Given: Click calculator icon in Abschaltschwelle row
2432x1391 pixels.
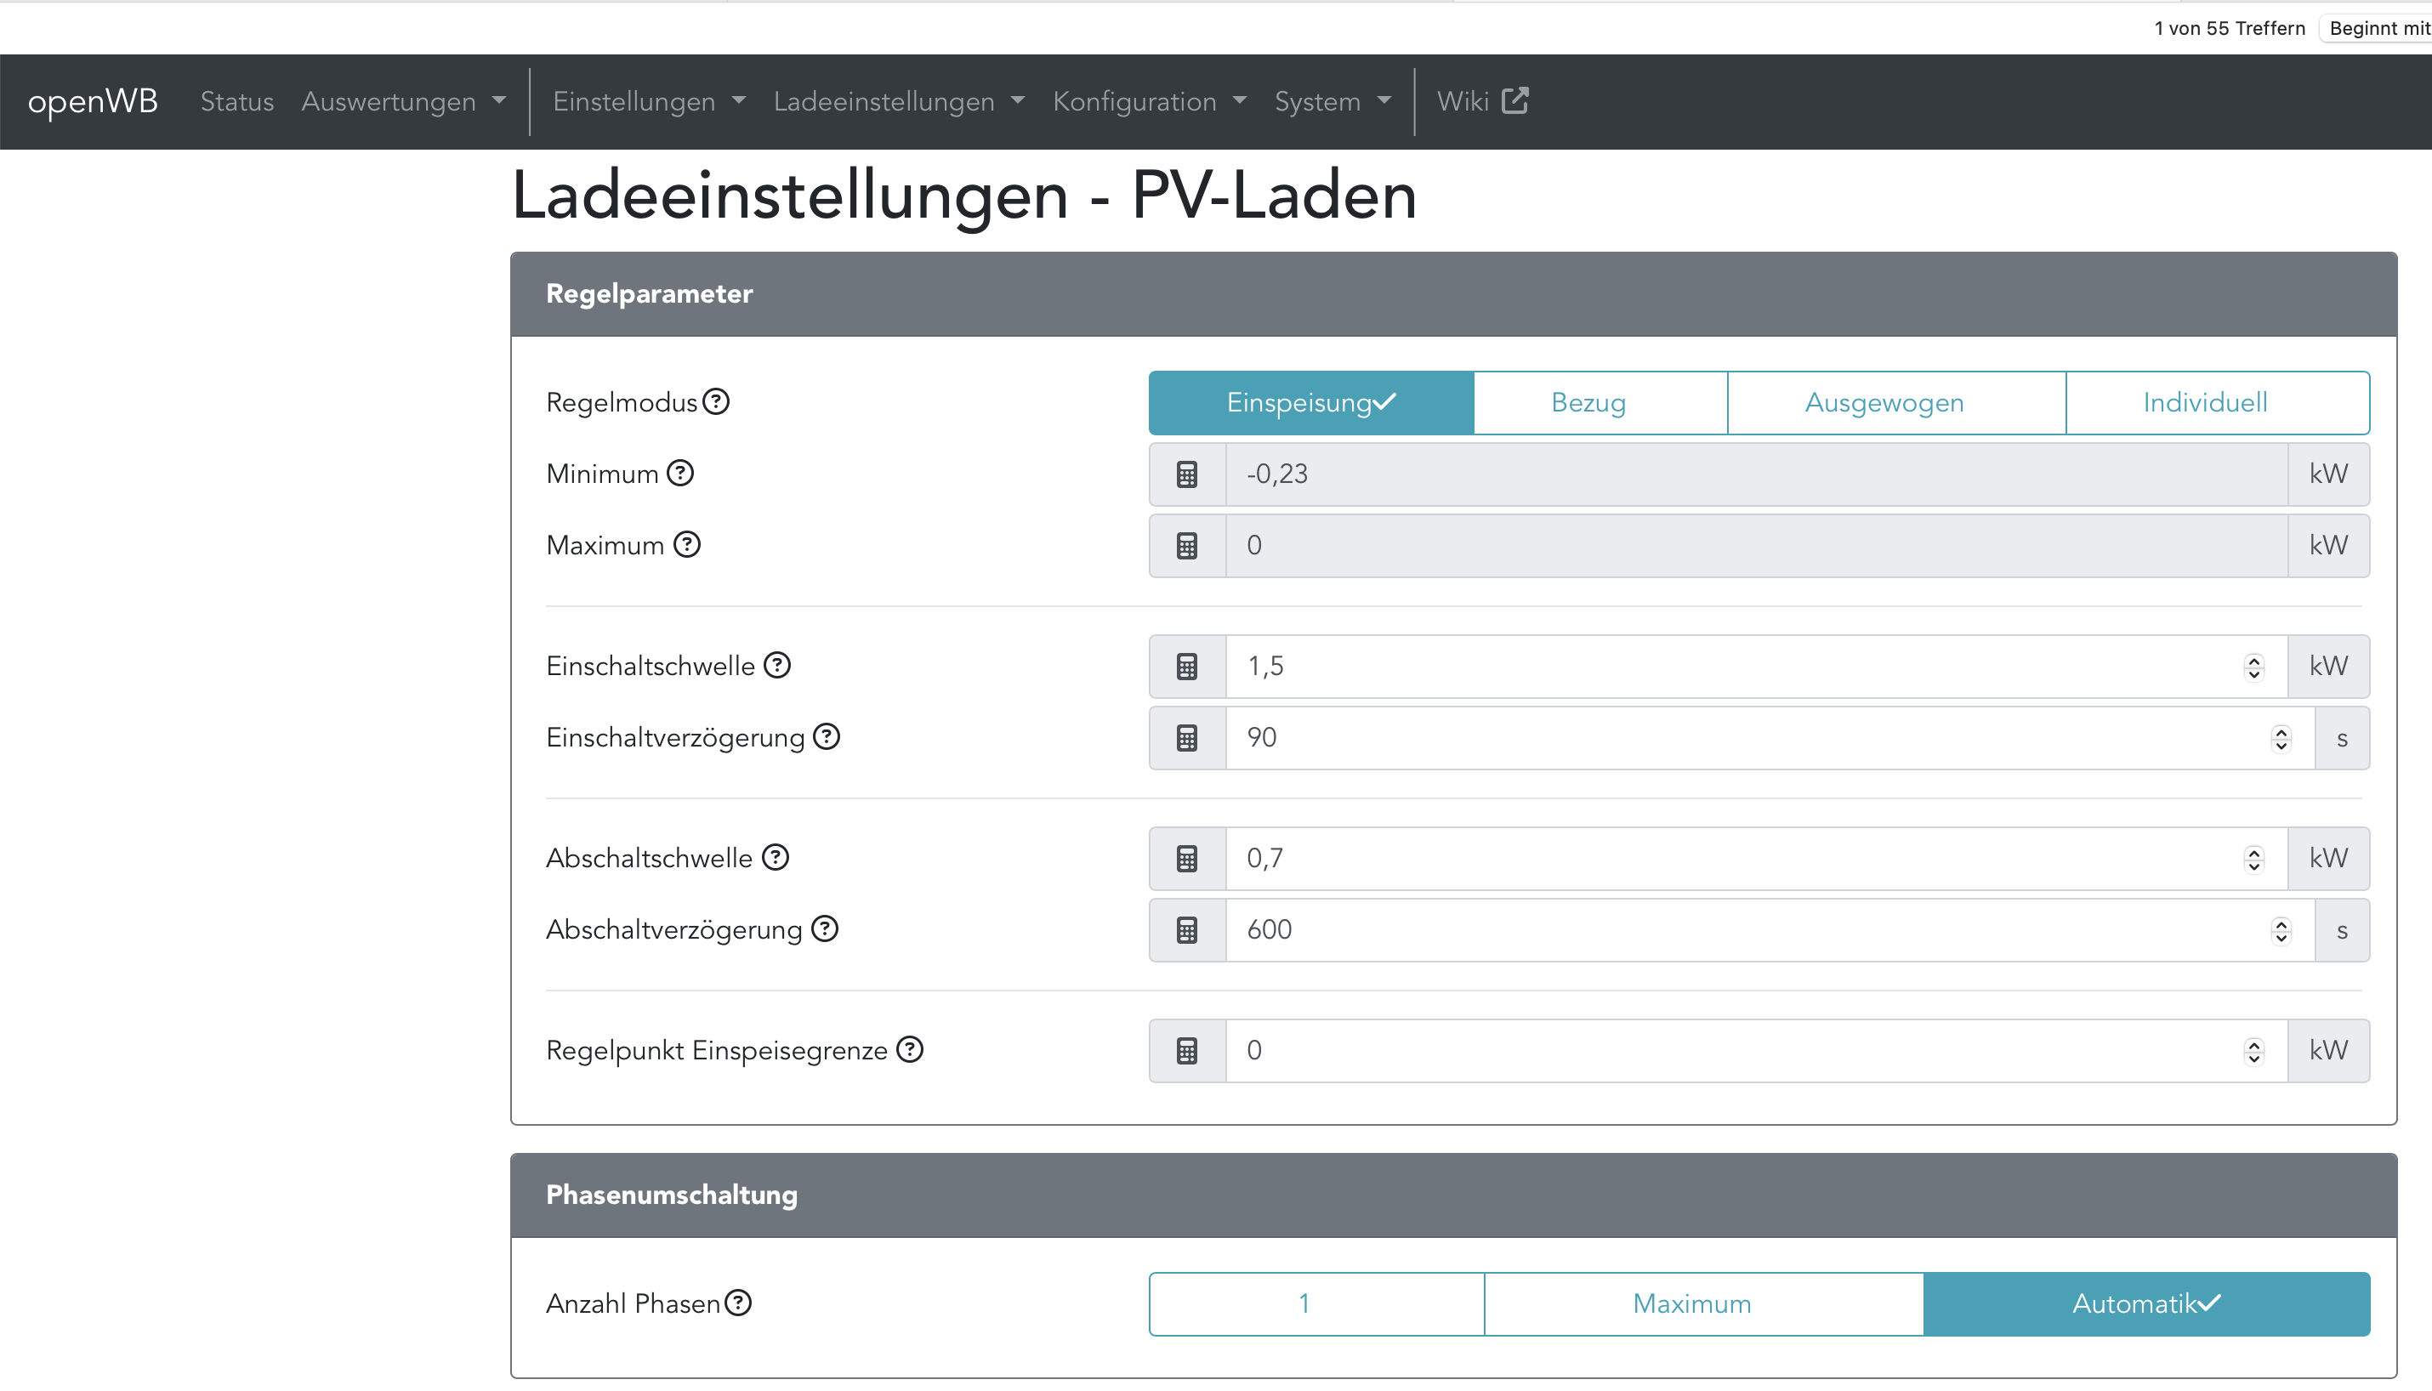Looking at the screenshot, I should 1186,858.
